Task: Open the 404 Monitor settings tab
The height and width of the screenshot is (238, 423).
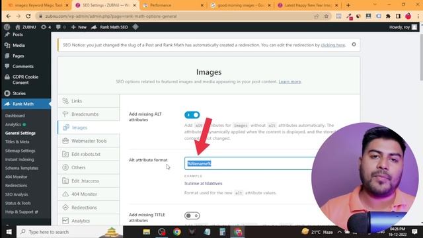Action: pyautogui.click(x=89, y=194)
